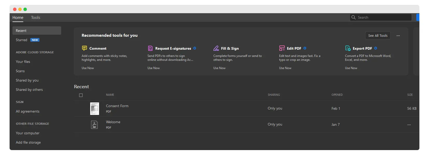Image resolution: width=429 pixels, height=155 pixels.
Task: Open the Consent Form thumbnail
Action: coord(95,109)
